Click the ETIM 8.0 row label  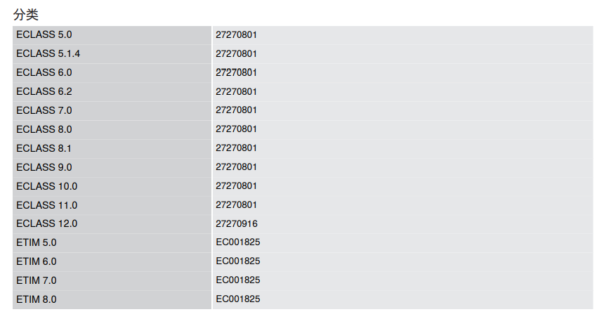click(x=37, y=299)
